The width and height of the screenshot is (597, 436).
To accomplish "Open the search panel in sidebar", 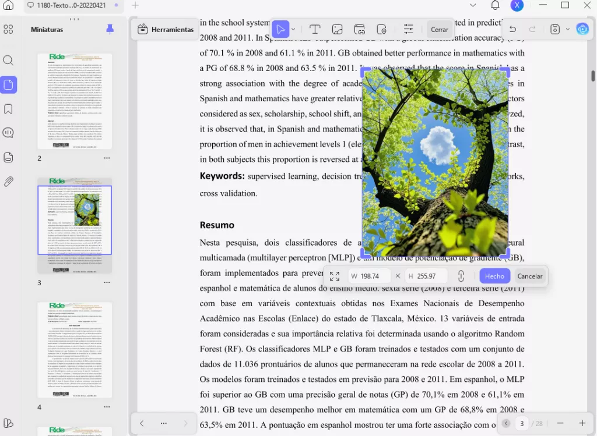I will 8,61.
